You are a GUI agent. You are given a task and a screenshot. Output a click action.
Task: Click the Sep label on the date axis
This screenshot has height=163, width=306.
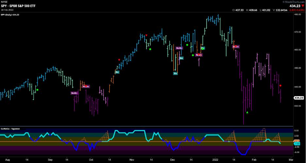(50, 159)
